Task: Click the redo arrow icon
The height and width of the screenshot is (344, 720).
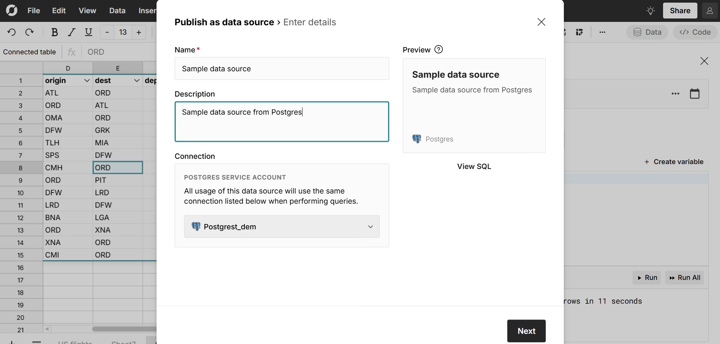Action: point(29,32)
